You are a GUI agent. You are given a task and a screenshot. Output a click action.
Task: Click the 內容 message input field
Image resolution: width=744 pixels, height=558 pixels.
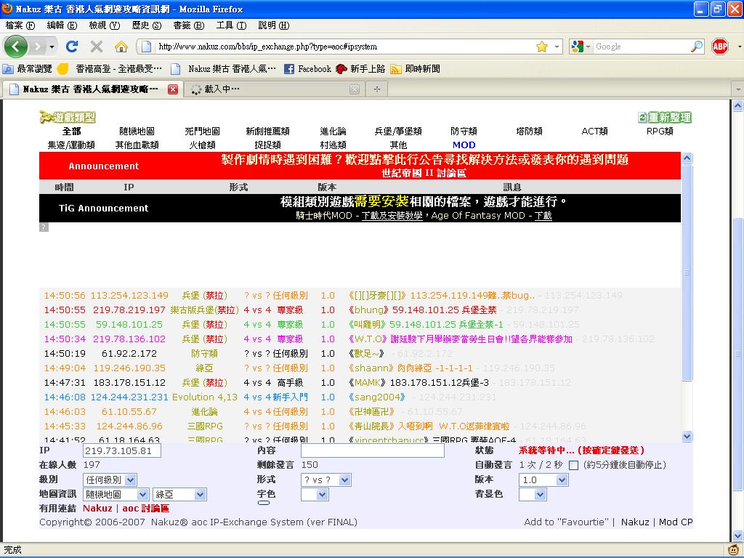point(372,451)
